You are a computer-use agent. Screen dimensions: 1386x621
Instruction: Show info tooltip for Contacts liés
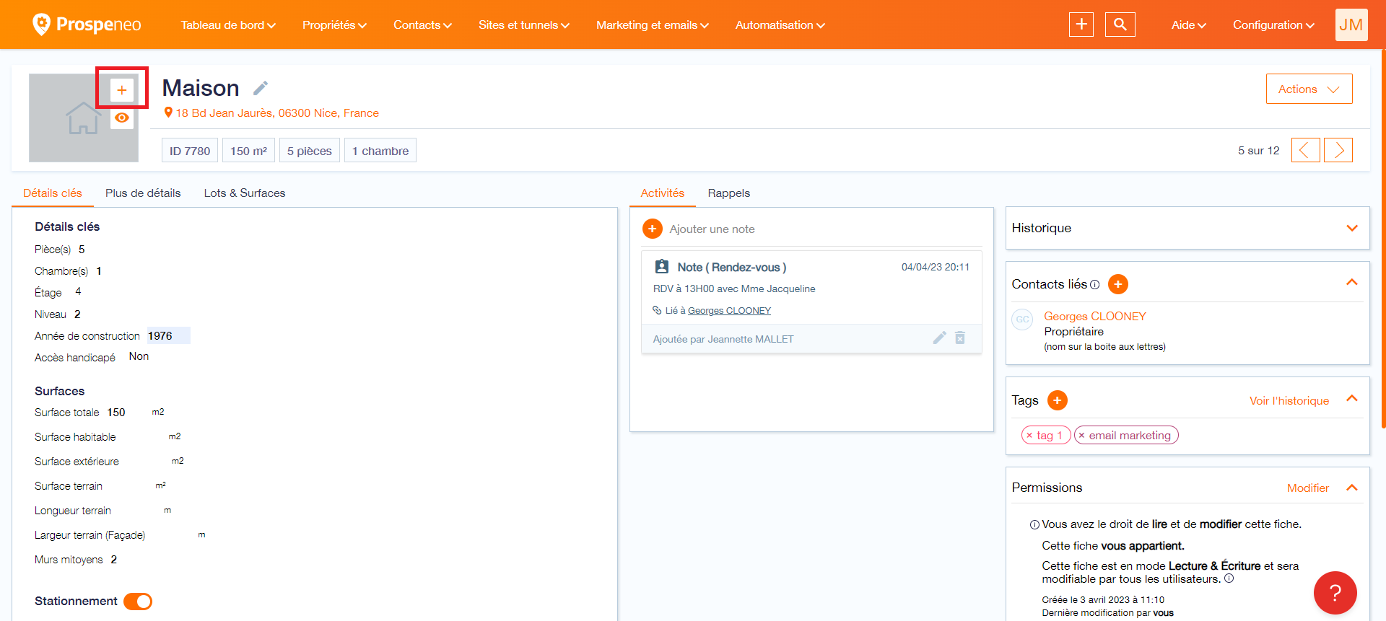1094,285
